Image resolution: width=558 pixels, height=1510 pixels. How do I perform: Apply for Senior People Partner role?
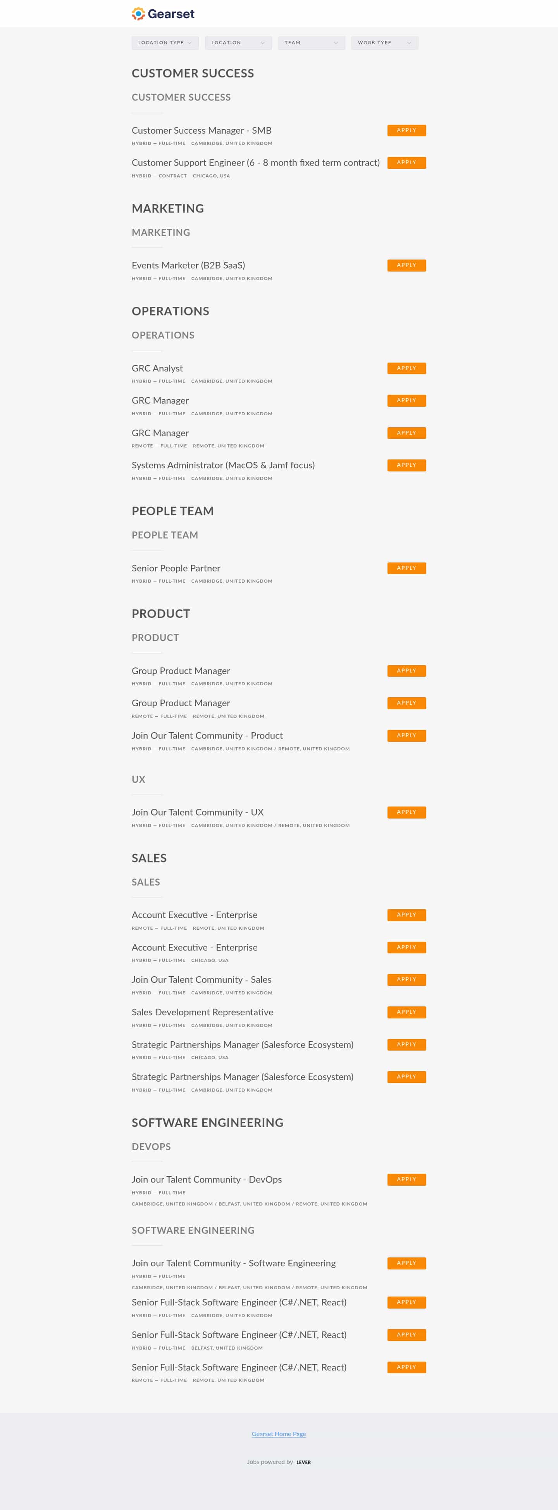406,568
